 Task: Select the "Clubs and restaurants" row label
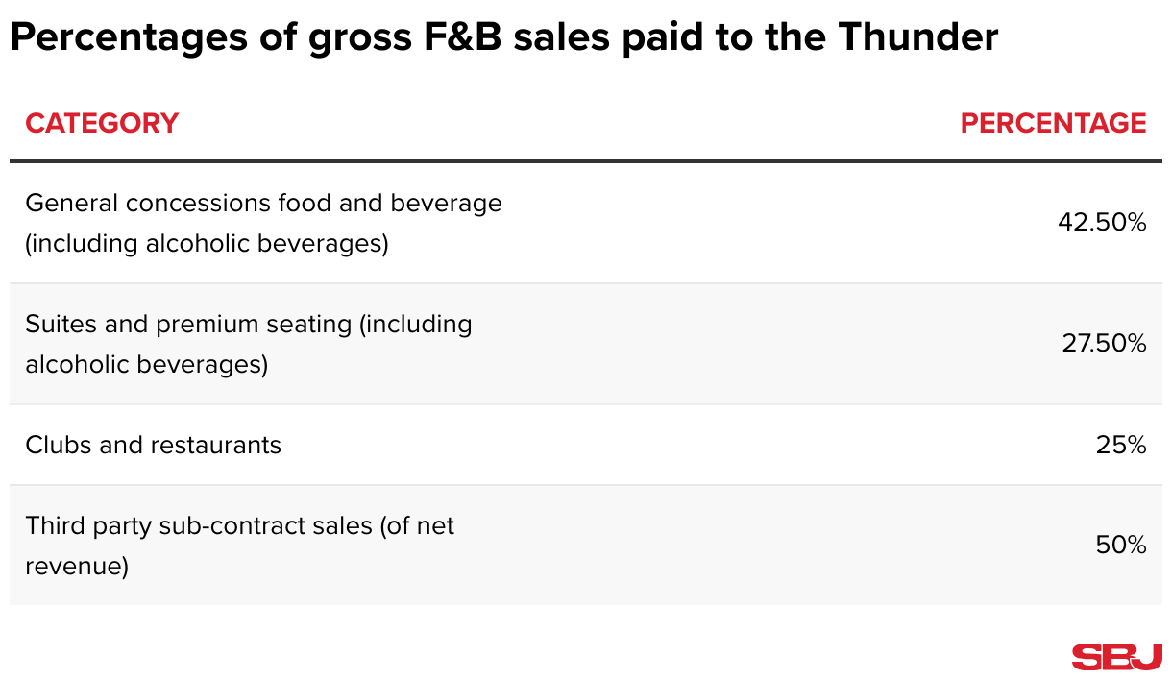click(154, 446)
